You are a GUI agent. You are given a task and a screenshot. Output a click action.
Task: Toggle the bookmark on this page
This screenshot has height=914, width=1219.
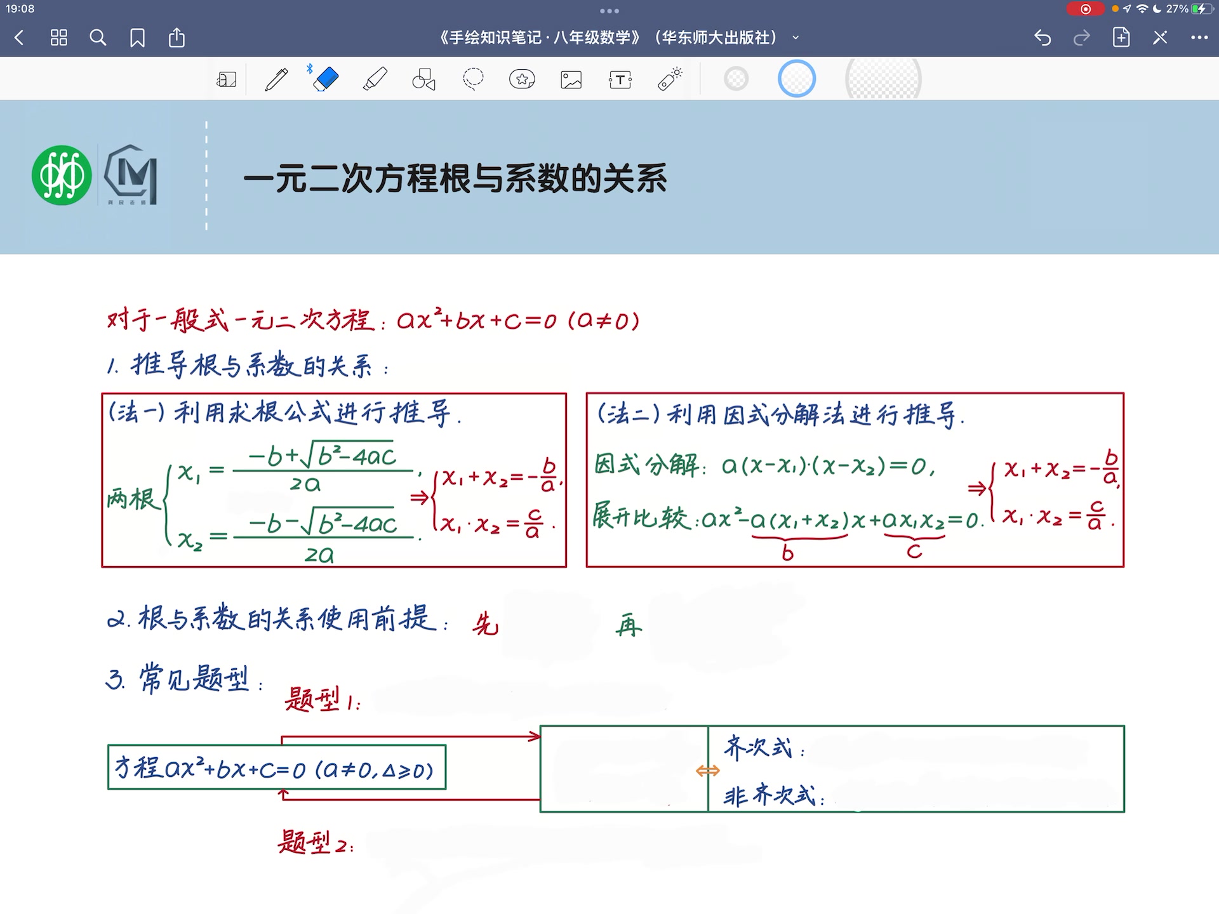(137, 38)
